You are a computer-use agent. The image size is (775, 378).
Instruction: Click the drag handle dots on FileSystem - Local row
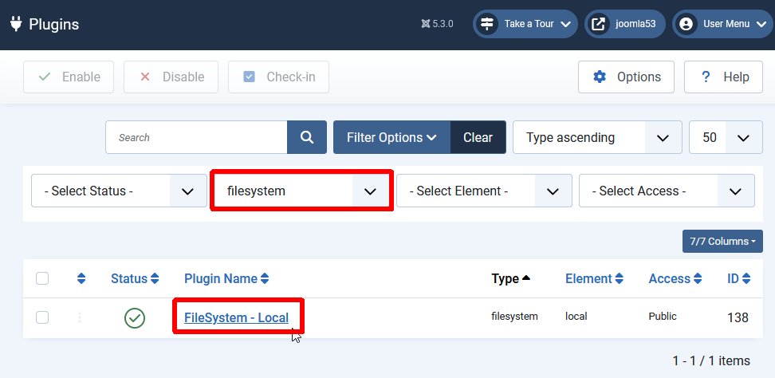(80, 317)
